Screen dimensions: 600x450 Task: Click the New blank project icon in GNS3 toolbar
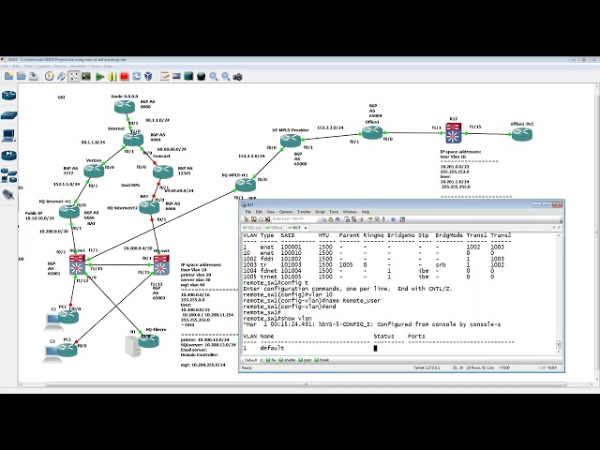pyautogui.click(x=8, y=77)
